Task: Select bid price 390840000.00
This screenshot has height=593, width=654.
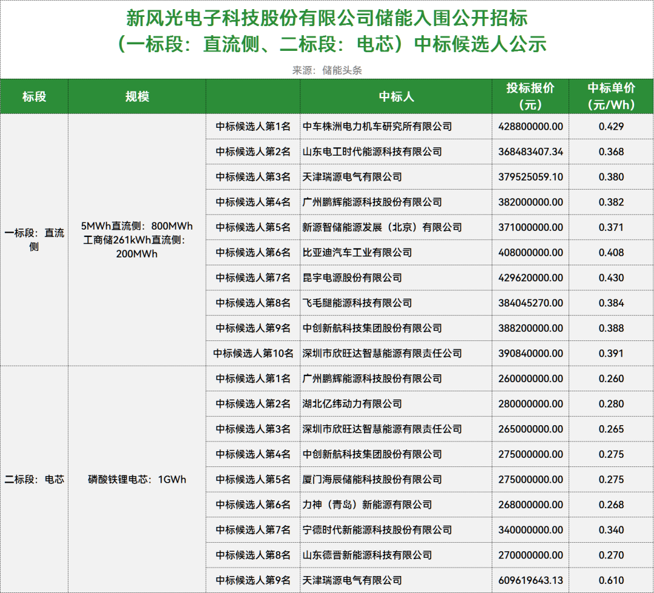Action: (530, 353)
